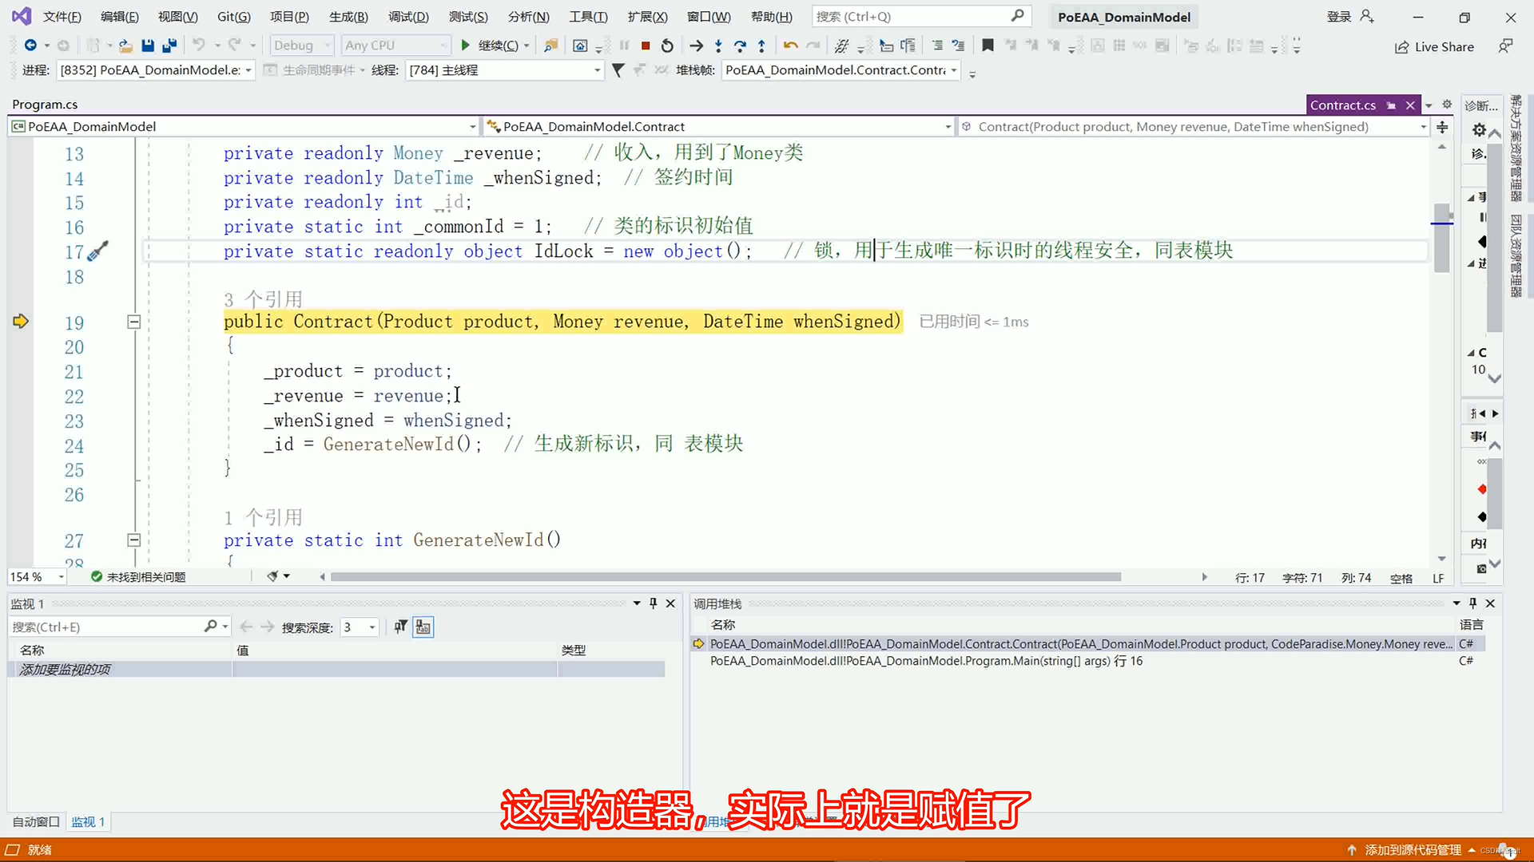Click the screwdriver quick action icon at line 17
This screenshot has height=862, width=1534.
[x=97, y=251]
